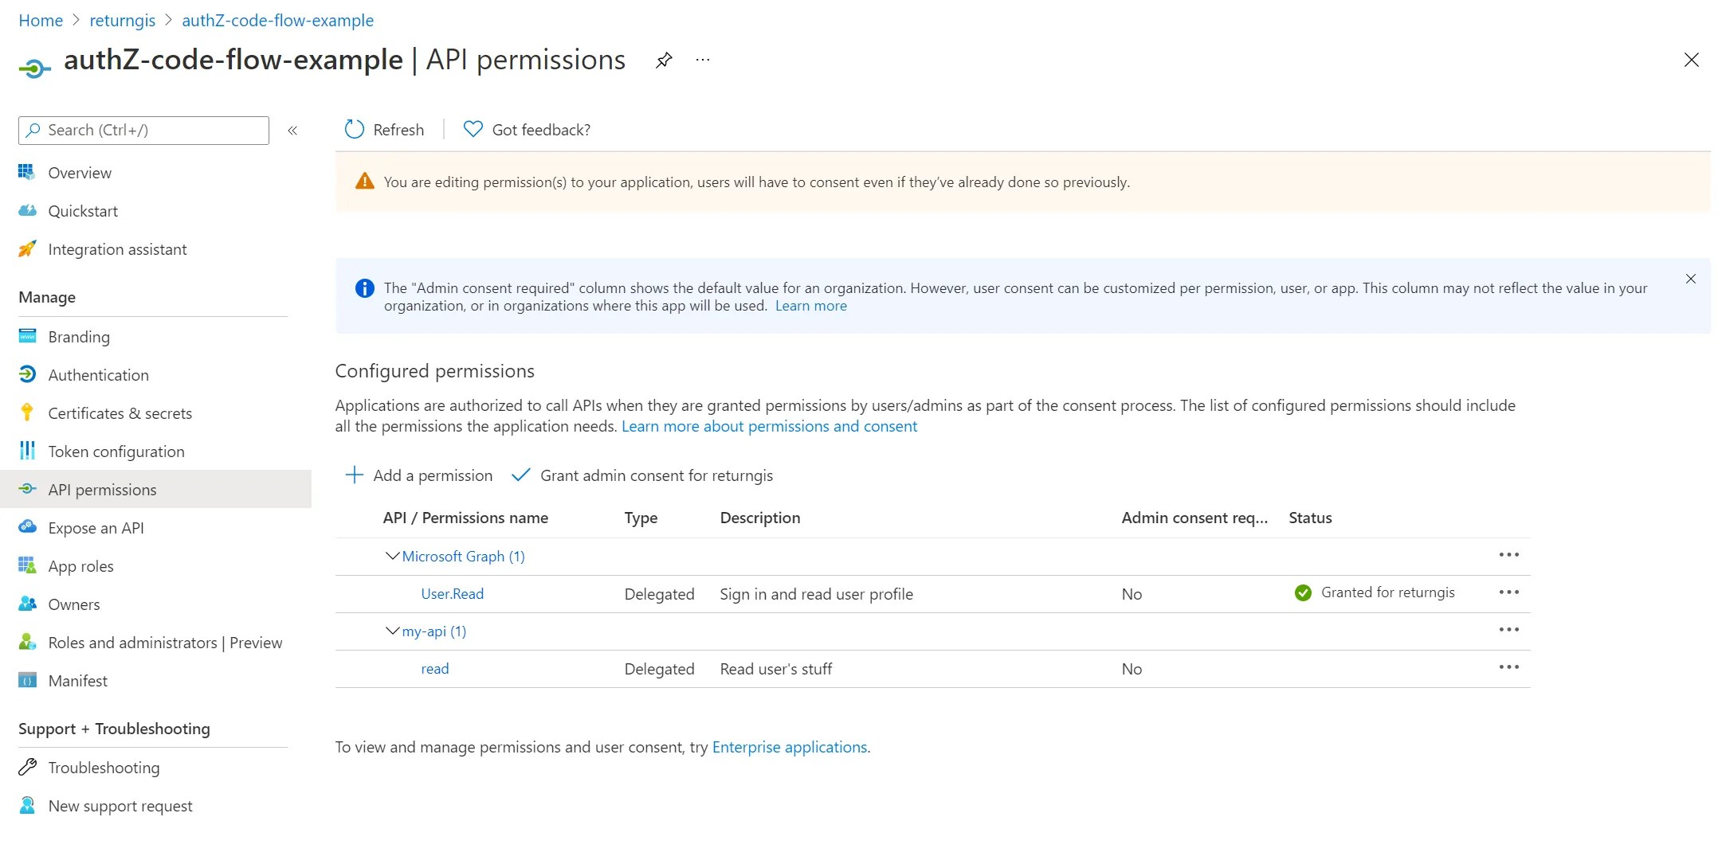The image size is (1722, 860).
Task: Click the Type column header
Action: pyautogui.click(x=641, y=518)
